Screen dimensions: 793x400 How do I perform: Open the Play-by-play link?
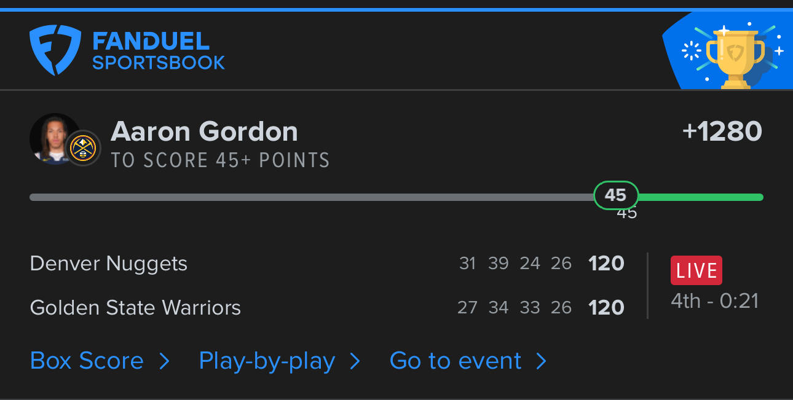coord(267,361)
